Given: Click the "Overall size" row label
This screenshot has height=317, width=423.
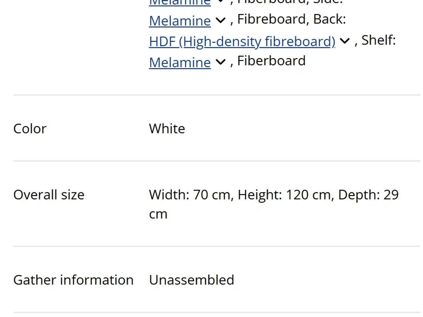Looking at the screenshot, I should pyautogui.click(x=49, y=195).
